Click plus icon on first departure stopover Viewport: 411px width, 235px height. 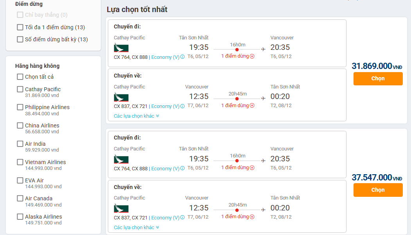point(252,56)
